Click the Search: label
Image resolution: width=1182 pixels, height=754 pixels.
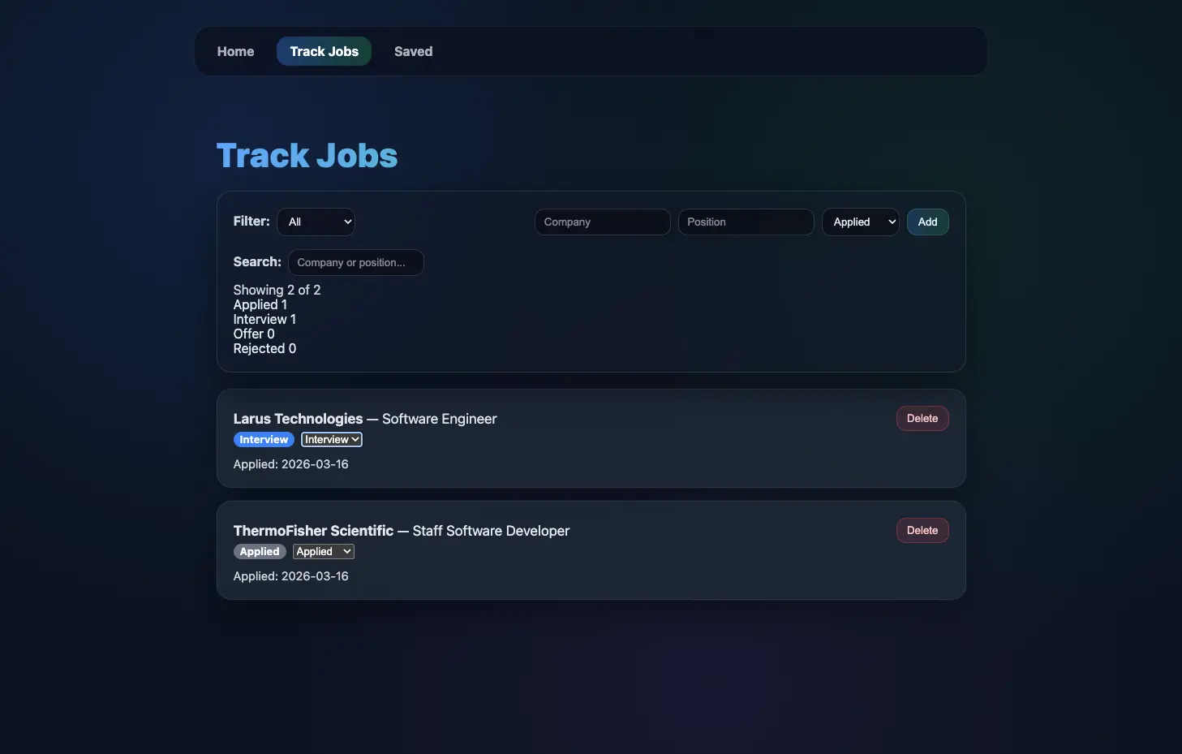click(257, 261)
